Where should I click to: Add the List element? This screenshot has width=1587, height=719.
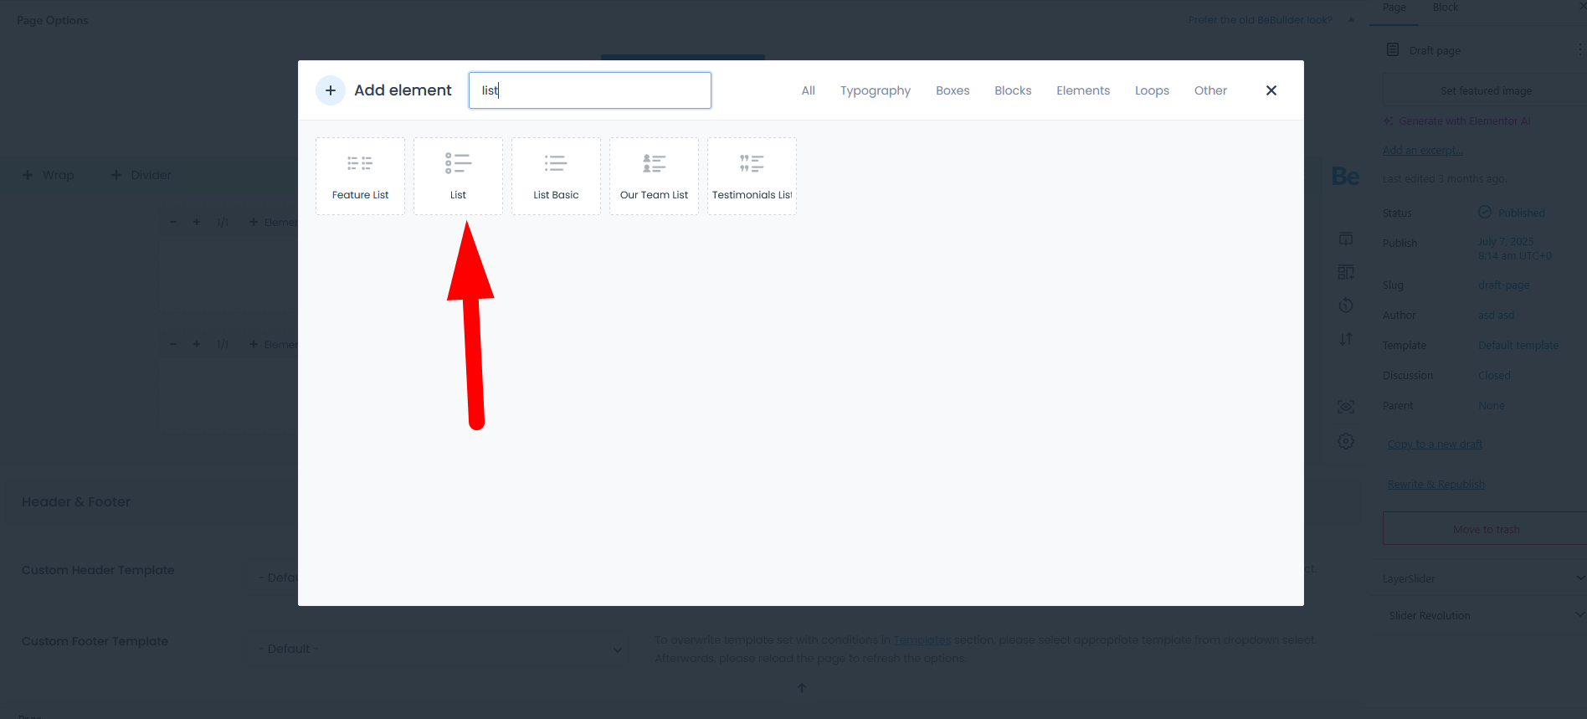tap(458, 177)
